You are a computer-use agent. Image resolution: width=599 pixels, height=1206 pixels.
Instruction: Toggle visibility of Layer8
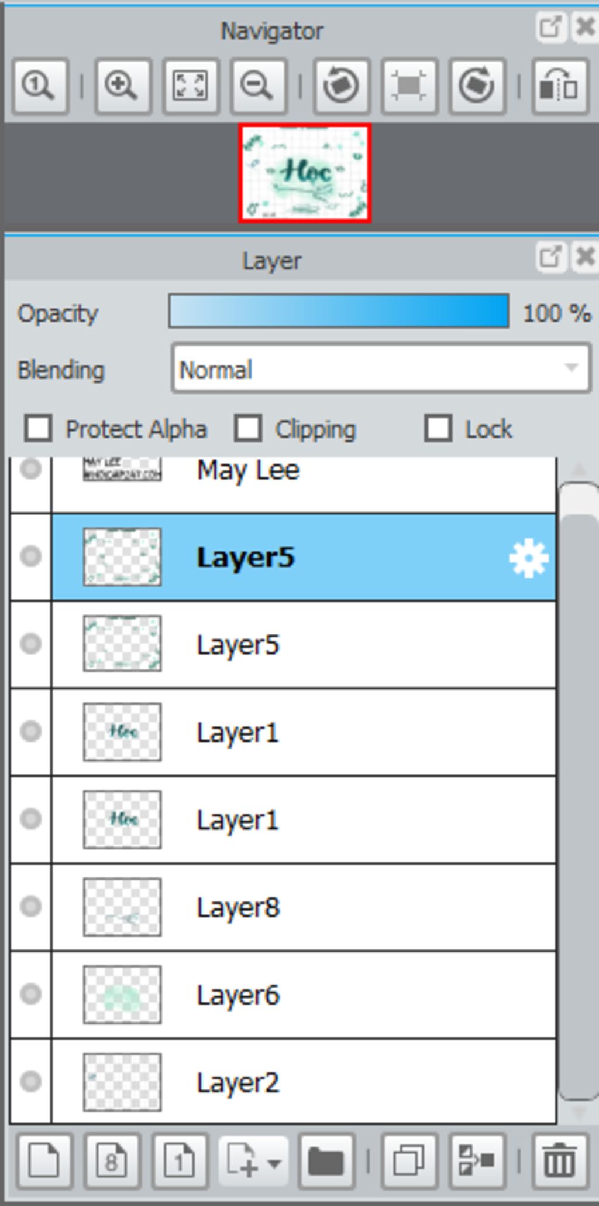click(30, 907)
